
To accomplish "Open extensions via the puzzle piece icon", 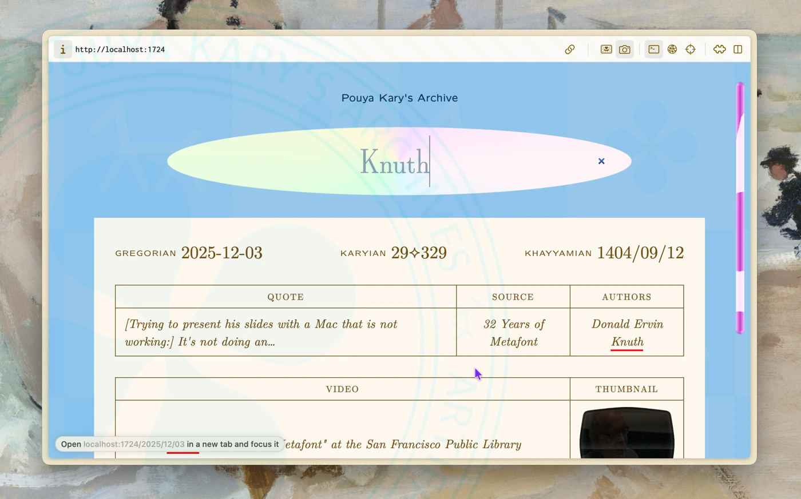I will click(719, 49).
